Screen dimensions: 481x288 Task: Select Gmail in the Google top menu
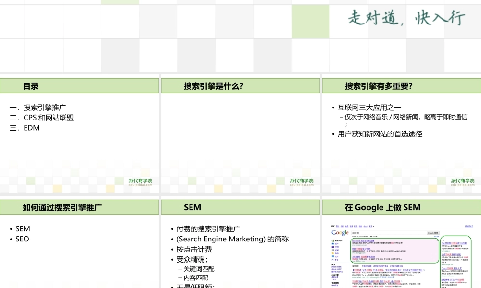click(366, 226)
